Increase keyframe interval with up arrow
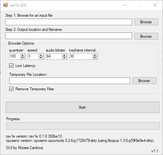The width and height of the screenshot is (163, 155). point(95,55)
